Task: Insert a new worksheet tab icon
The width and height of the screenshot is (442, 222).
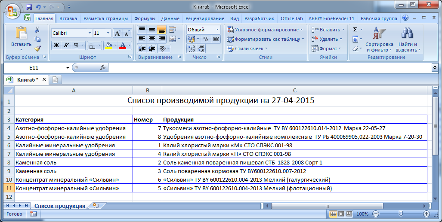Action: point(96,206)
